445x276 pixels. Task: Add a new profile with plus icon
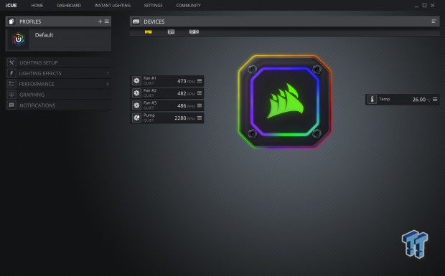[x=100, y=22]
